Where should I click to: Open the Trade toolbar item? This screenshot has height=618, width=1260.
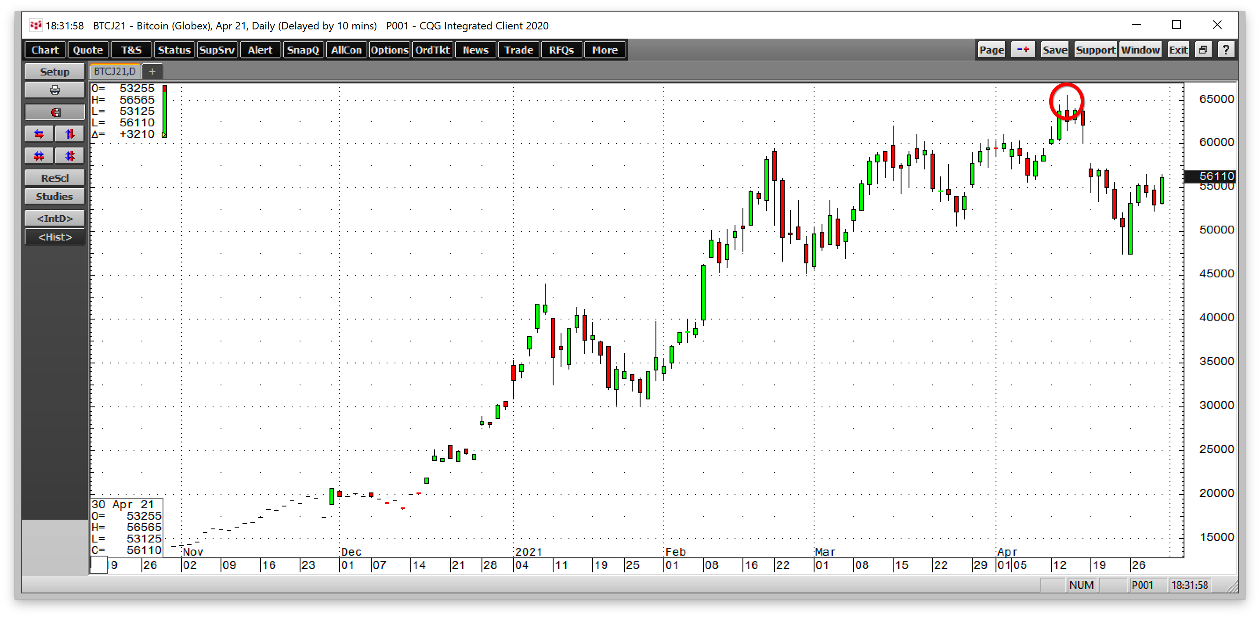pos(518,50)
